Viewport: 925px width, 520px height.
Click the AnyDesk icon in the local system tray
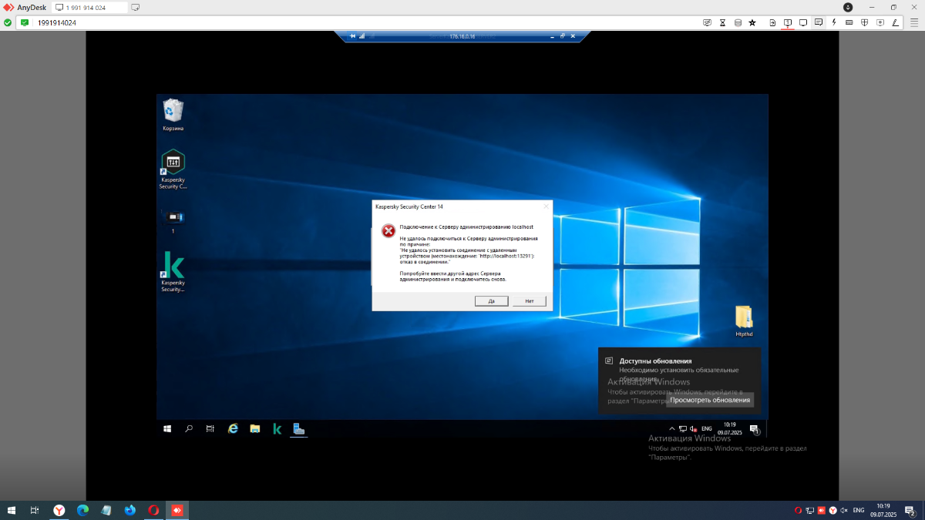tap(822, 510)
